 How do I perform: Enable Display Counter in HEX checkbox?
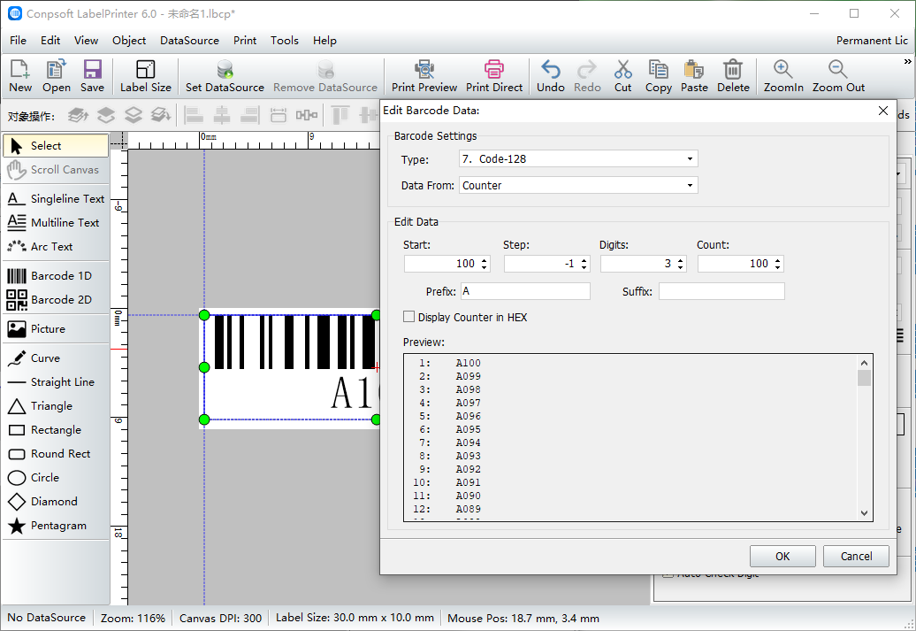(x=408, y=317)
